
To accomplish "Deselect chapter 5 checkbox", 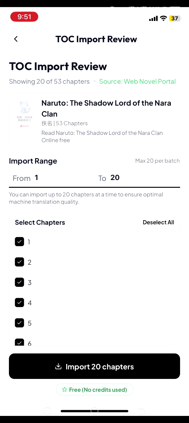I will [19, 323].
